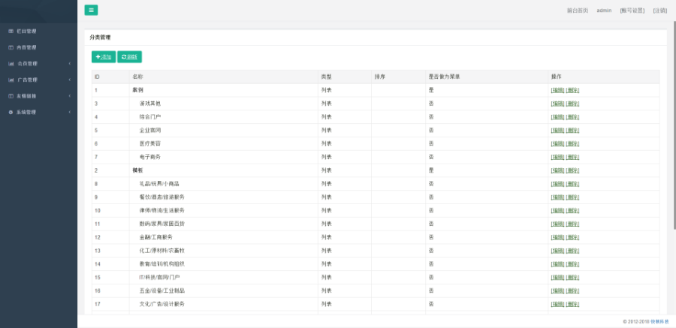The image size is (676, 328).
Task: Open the 前台首页 link
Action: pyautogui.click(x=577, y=11)
